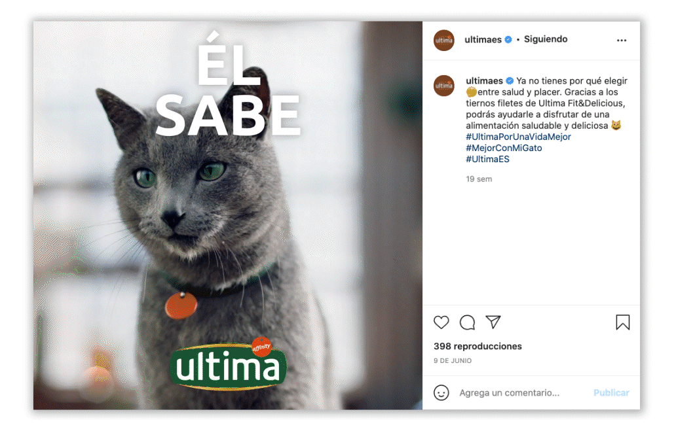674x431 pixels.
Task: View the 398 reproducciones count
Action: 477,347
